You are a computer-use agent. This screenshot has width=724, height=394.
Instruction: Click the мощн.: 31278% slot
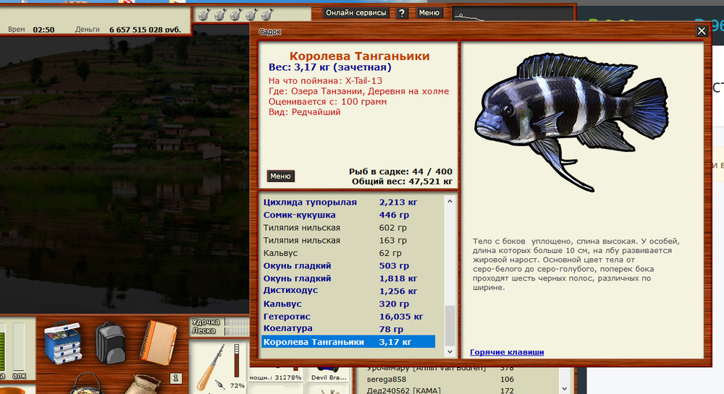point(276,374)
